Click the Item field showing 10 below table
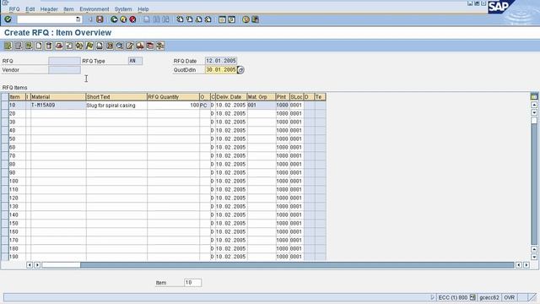Screen dimensions: 540x304 pyautogui.click(x=192, y=283)
